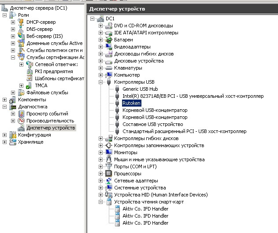Select Generic USB Hub device
Viewport: 278px width, 233px height.
141,89
